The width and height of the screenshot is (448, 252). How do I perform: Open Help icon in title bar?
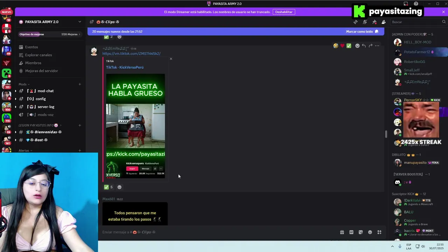[416, 4]
